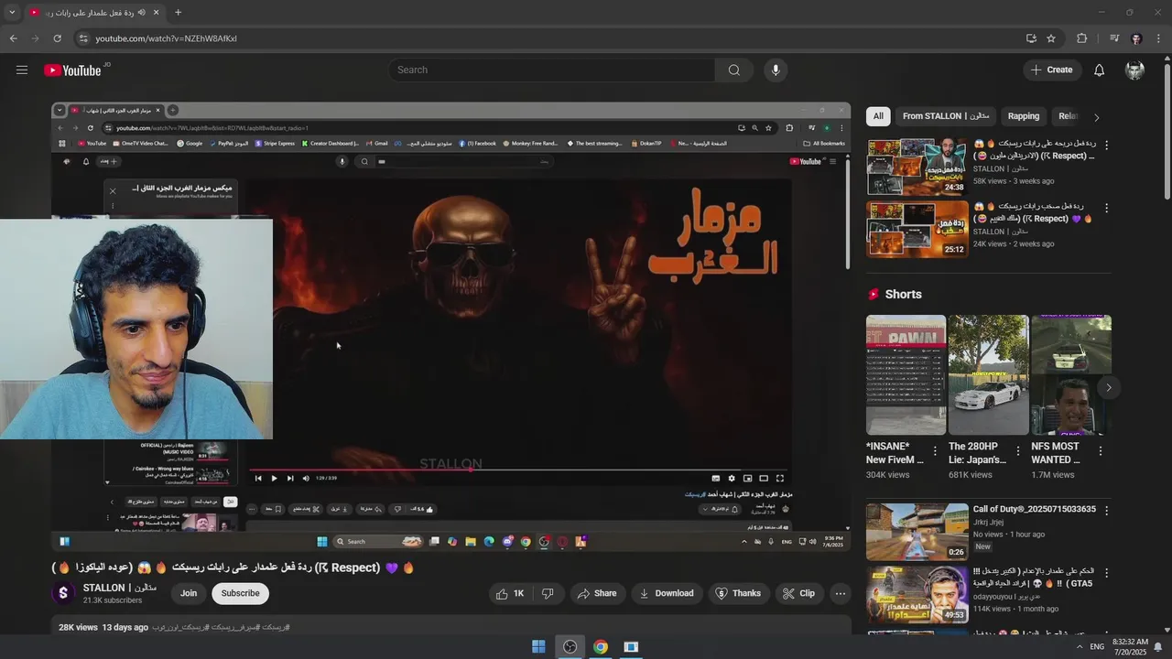Open Chrome extensions puzzle icon

(1081, 38)
